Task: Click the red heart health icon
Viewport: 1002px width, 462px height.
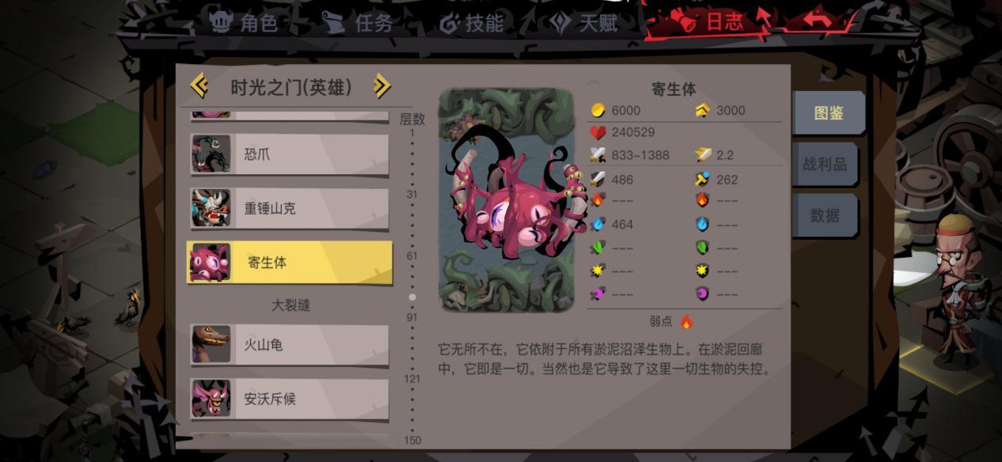Action: 598,132
